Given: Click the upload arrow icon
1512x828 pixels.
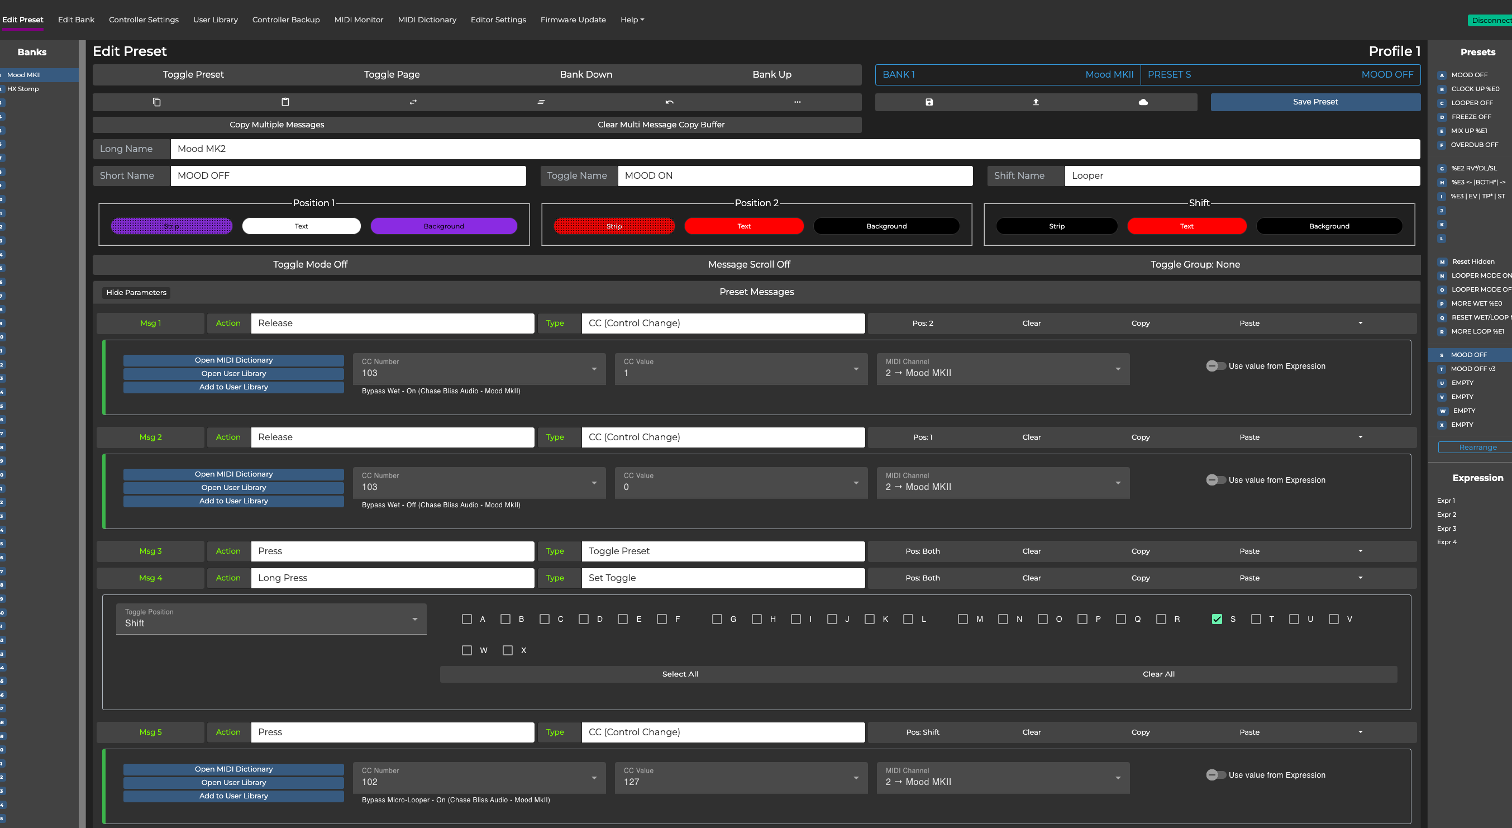Looking at the screenshot, I should [x=1036, y=102].
